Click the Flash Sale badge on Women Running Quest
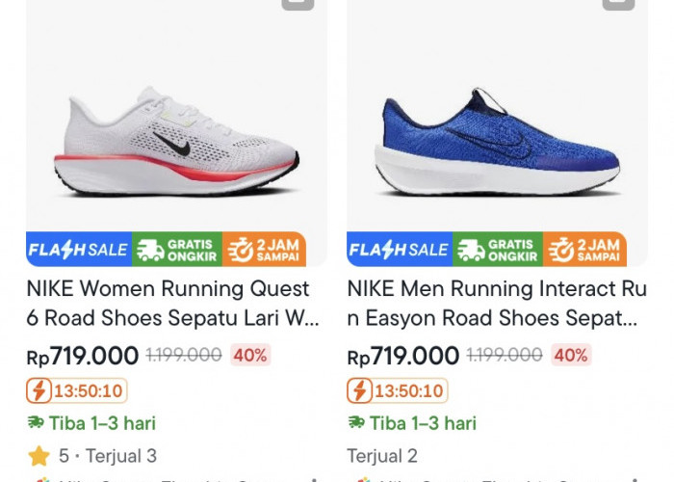 tap(79, 250)
